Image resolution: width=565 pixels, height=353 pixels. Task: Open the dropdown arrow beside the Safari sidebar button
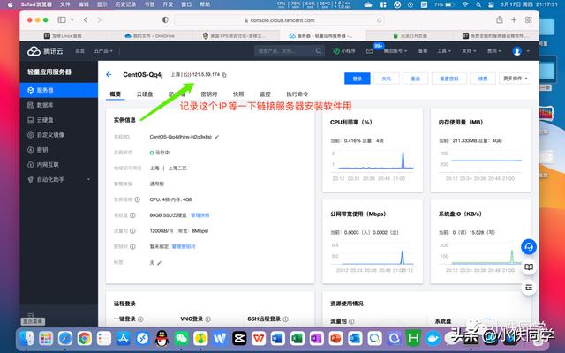[72, 19]
